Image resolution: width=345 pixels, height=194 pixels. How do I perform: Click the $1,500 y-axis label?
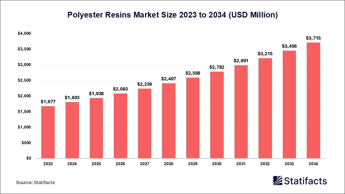click(25, 112)
